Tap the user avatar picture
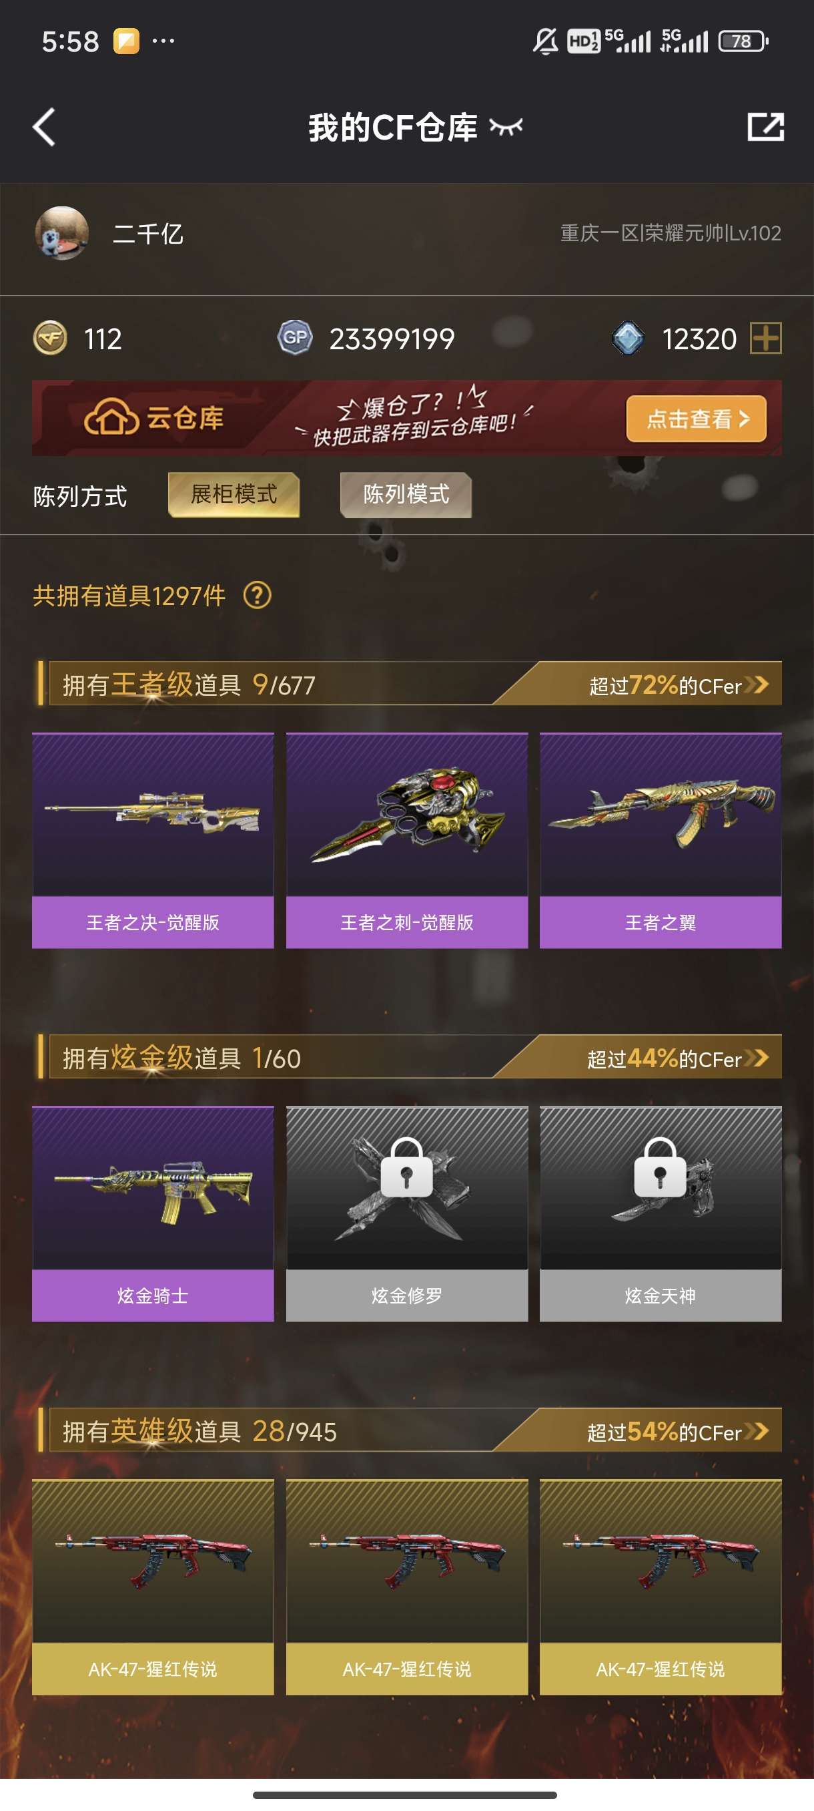Image resolution: width=814 pixels, height=1811 pixels. point(62,234)
